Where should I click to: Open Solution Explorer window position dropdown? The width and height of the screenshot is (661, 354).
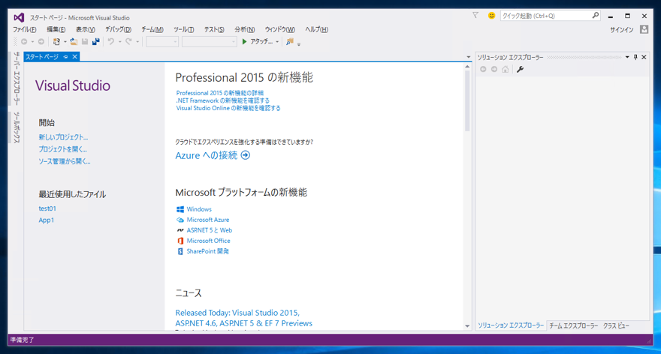click(627, 57)
